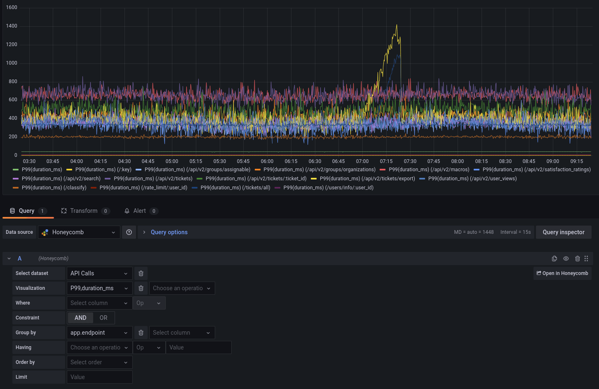Hide query A using the eye icon
This screenshot has width=599, height=389.
pos(566,259)
